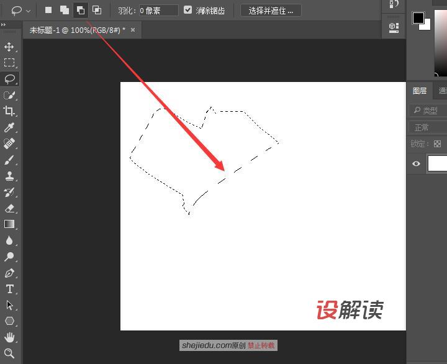This screenshot has width=447, height=364.
Task: Open the 正常 blend mode dropdown
Action: click(x=428, y=127)
